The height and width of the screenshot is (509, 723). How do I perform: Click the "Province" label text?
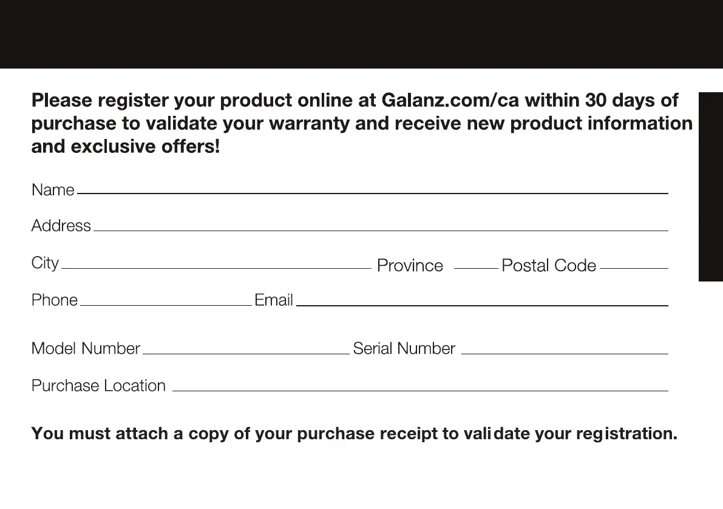point(410,266)
